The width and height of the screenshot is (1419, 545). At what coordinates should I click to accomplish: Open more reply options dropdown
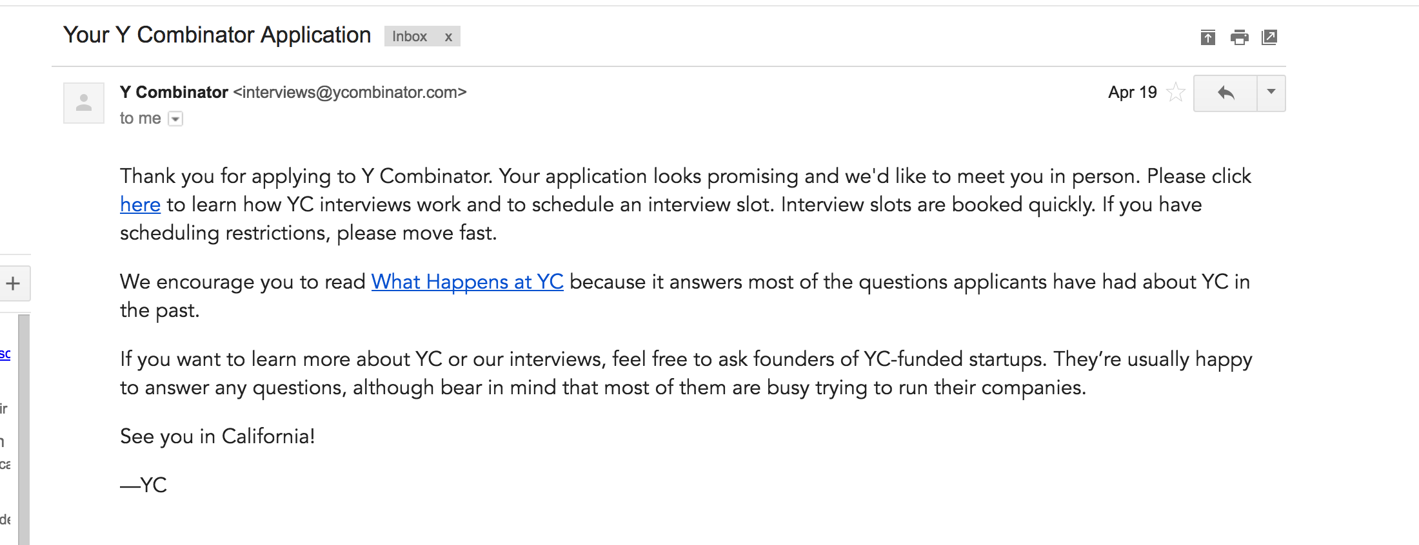(x=1271, y=93)
